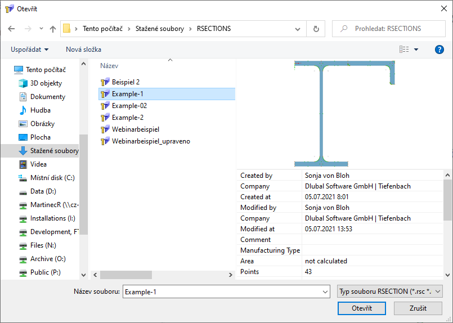453x323 pixels.
Task: Expand the filename combo box dropdown
Action: pyautogui.click(x=325, y=292)
